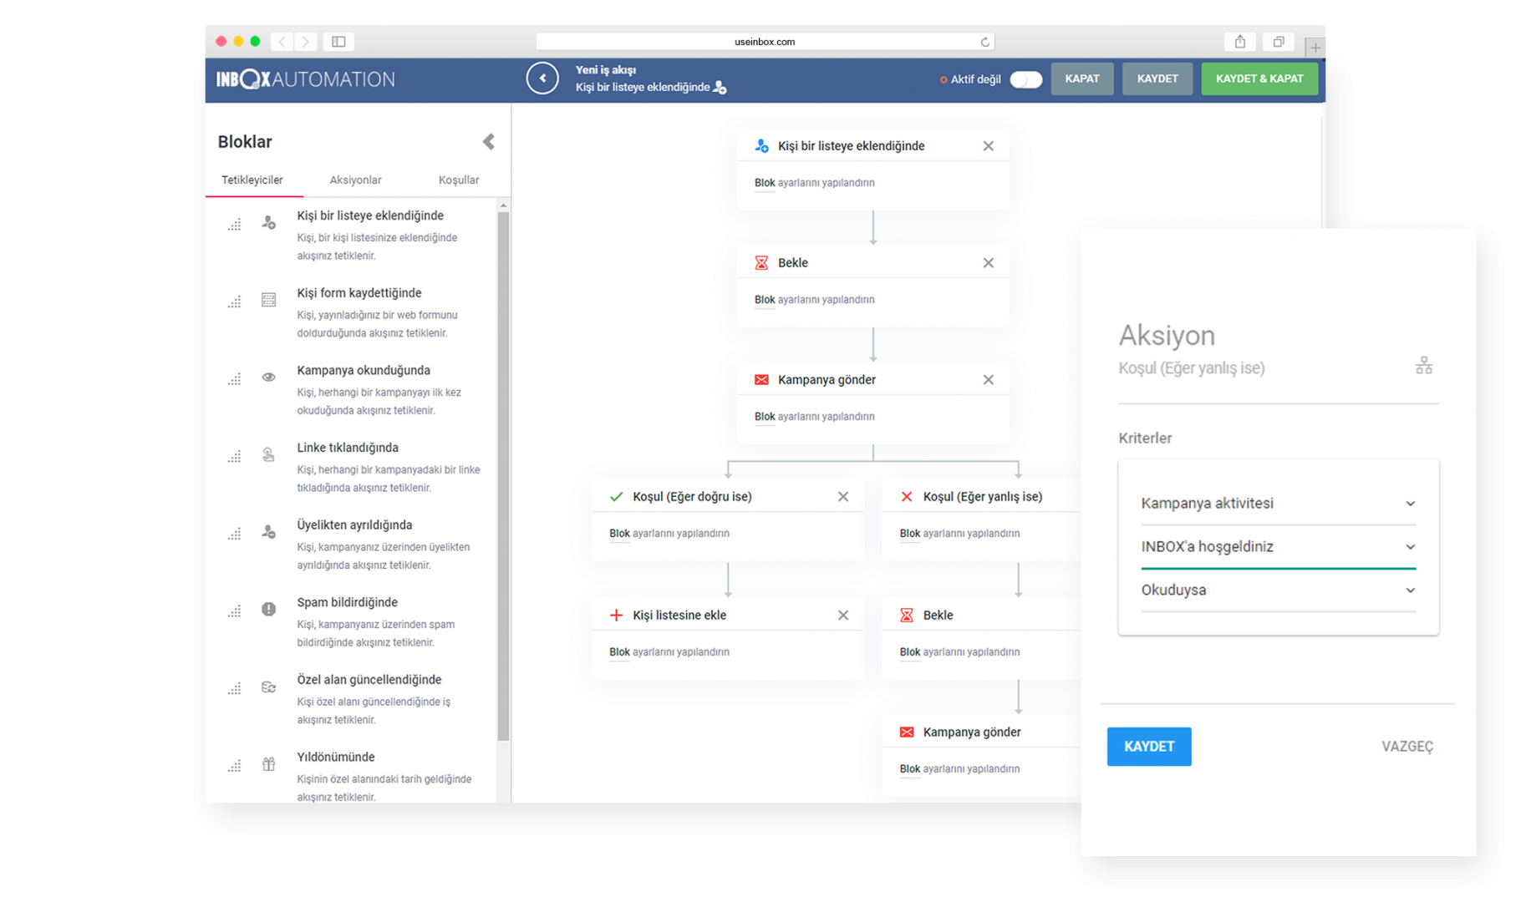Remove the first Bekle block
1531x902 pixels.
click(x=988, y=263)
